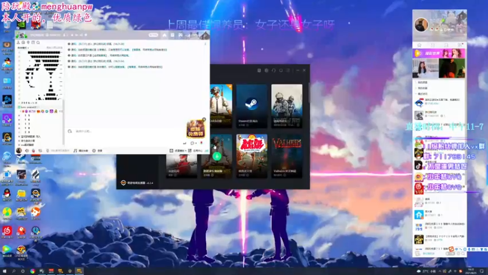Click accelerator first toolbar icon left of gear
The width and height of the screenshot is (488, 275).
pos(259,70)
